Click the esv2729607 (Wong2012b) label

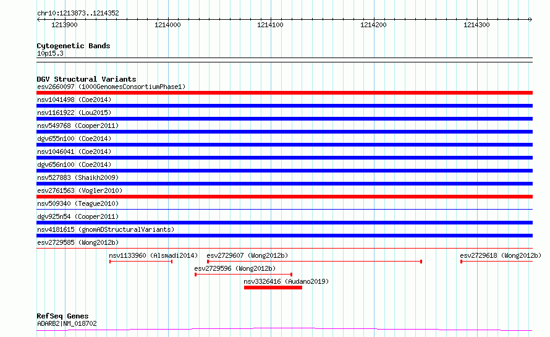247,255
